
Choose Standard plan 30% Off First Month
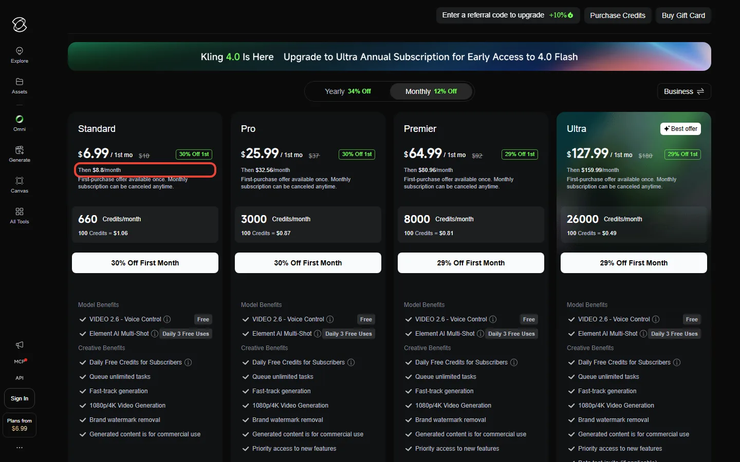pyautogui.click(x=145, y=263)
